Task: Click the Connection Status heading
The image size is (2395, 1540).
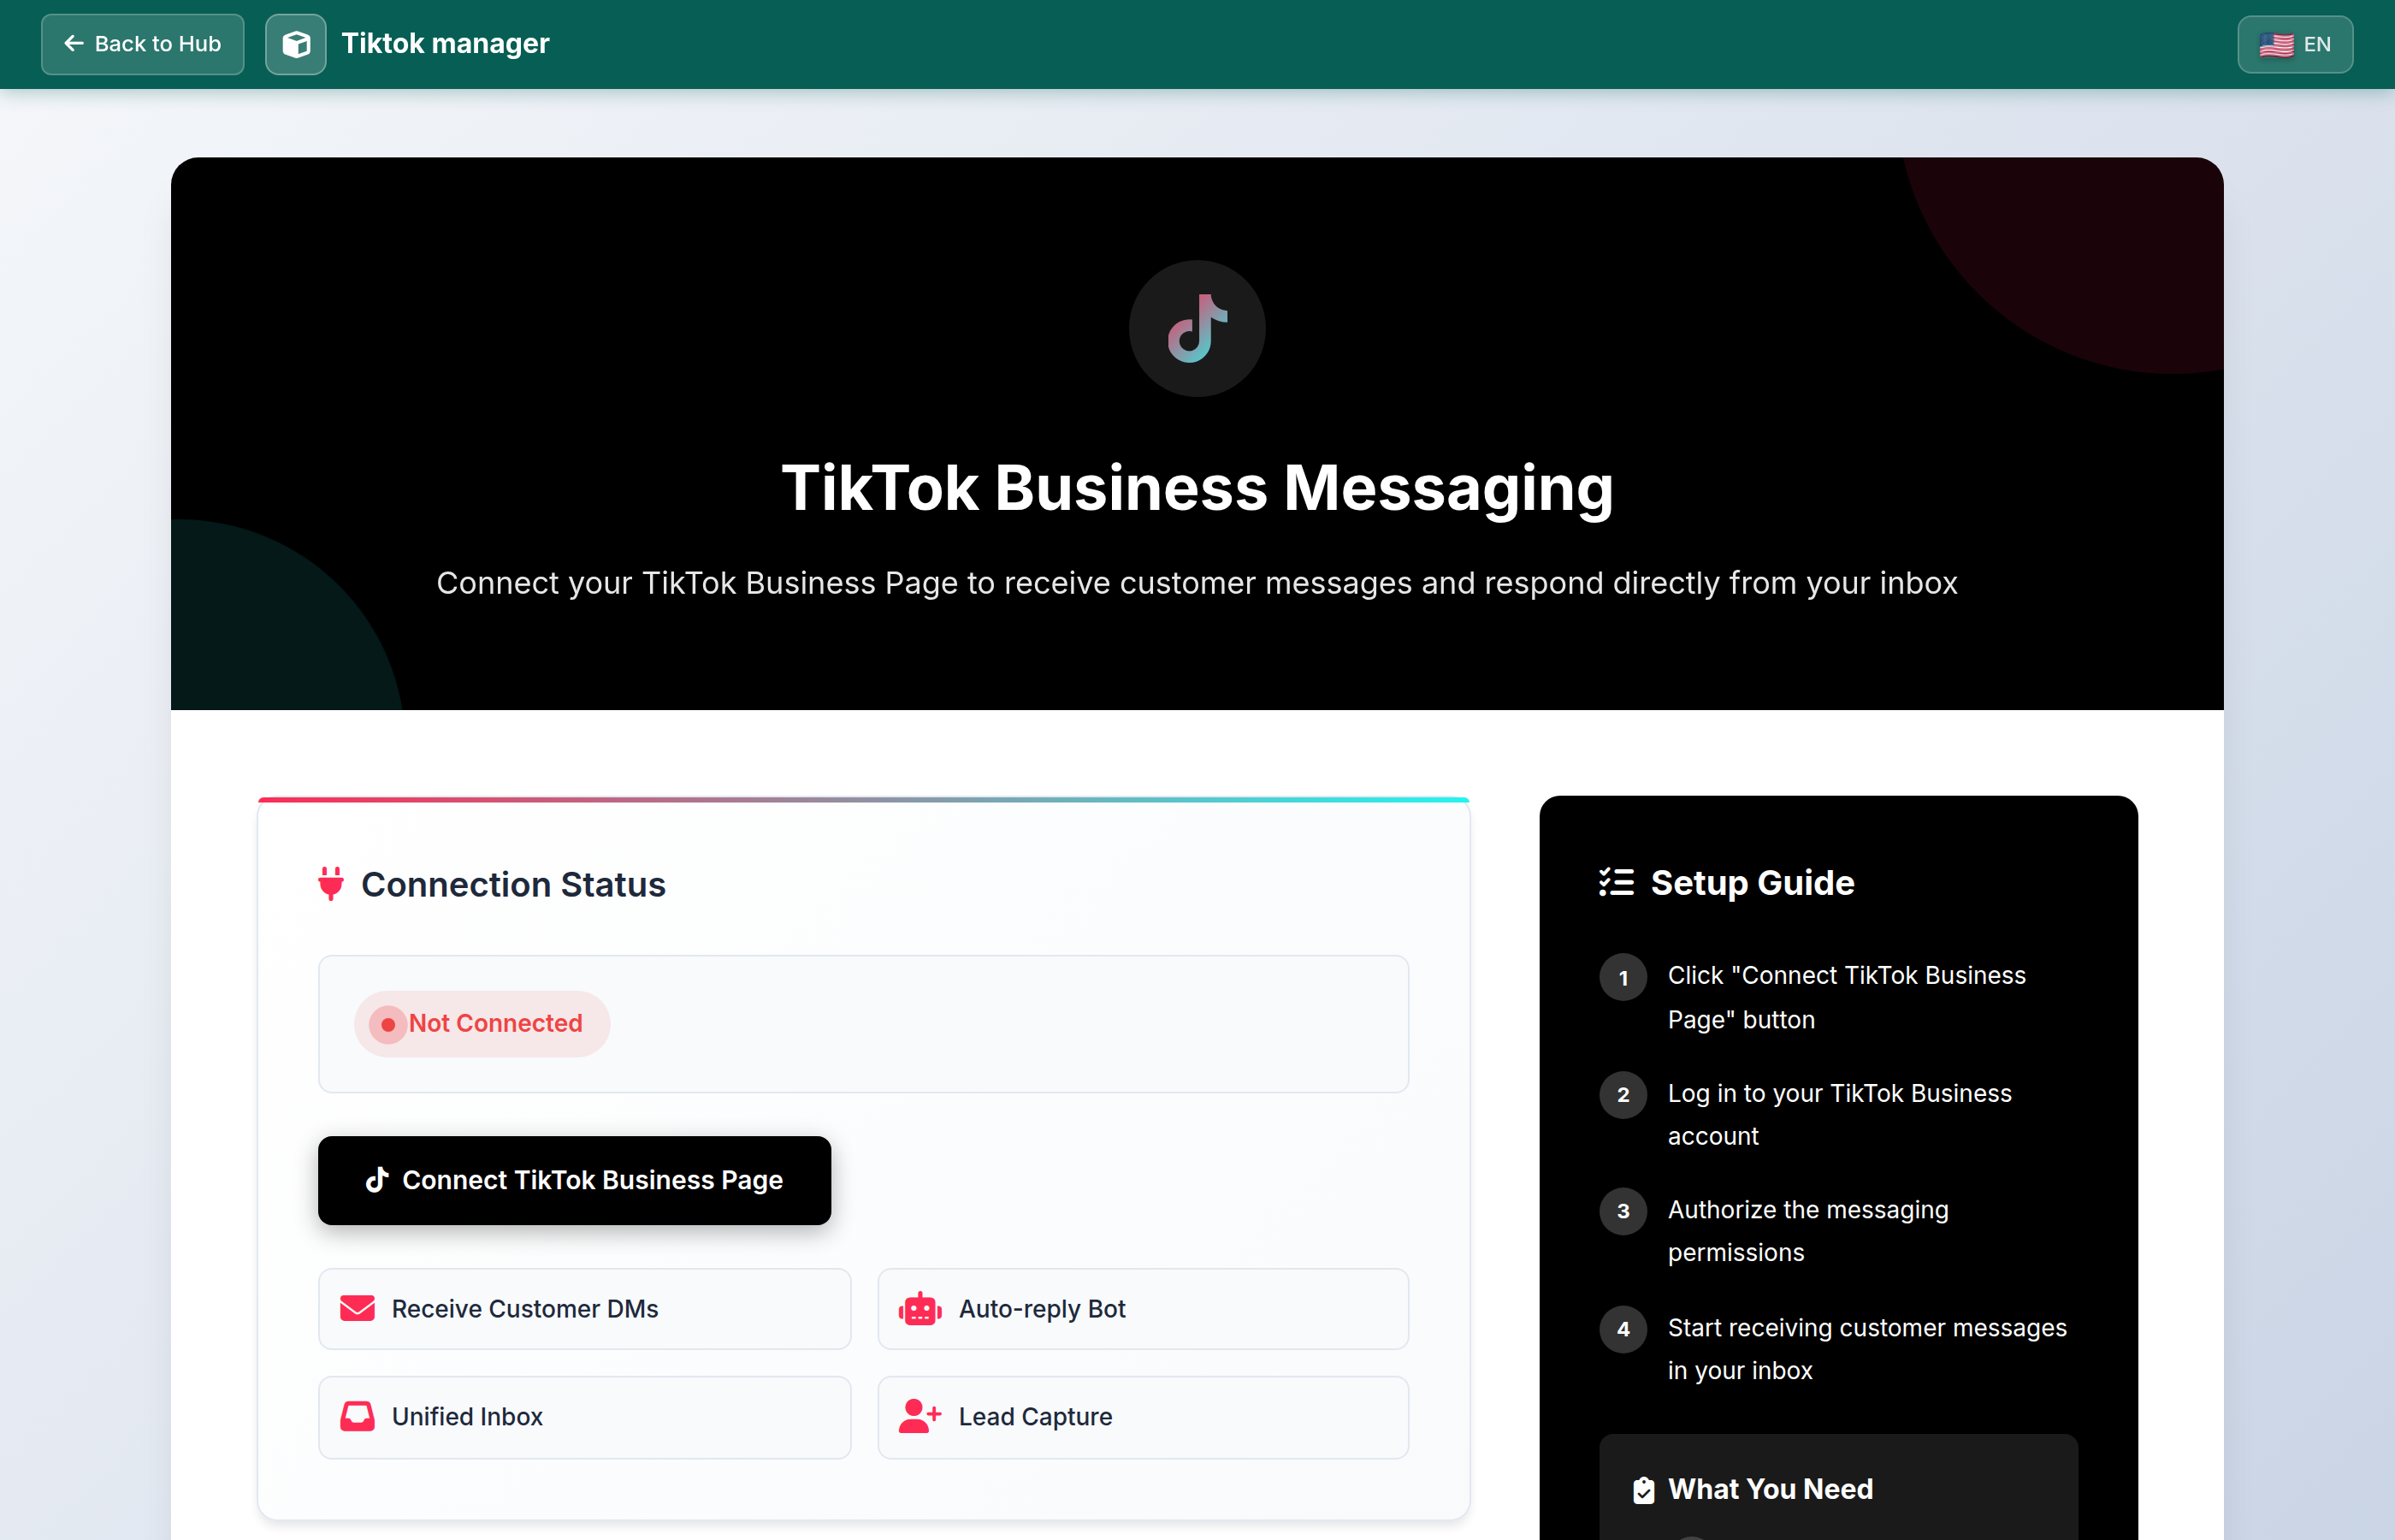Action: [512, 884]
